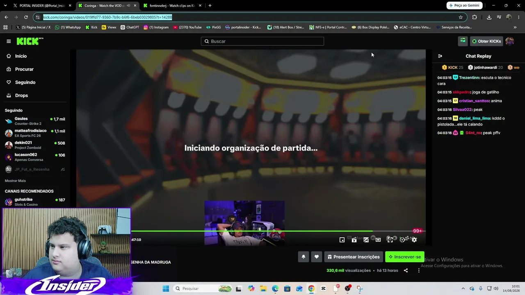Open the Instagram bookmark
Viewport: 525px width, 295px height.
(156, 27)
